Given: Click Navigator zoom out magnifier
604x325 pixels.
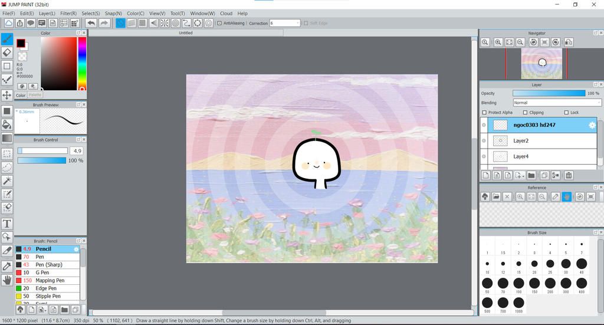Looking at the screenshot, I should click(x=520, y=42).
